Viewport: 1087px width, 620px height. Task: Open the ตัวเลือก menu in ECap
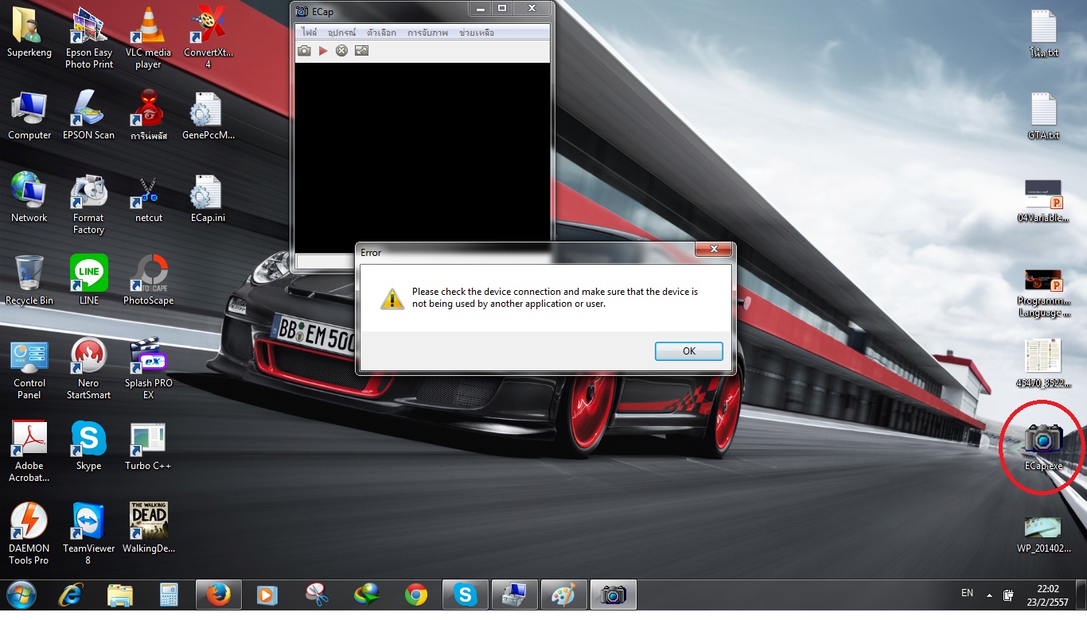coord(382,33)
